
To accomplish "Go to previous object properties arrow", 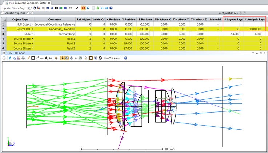I will 28,13.
